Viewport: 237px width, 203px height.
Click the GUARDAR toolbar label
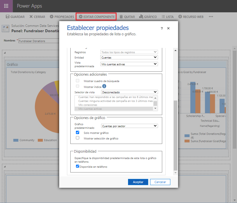(17, 17)
